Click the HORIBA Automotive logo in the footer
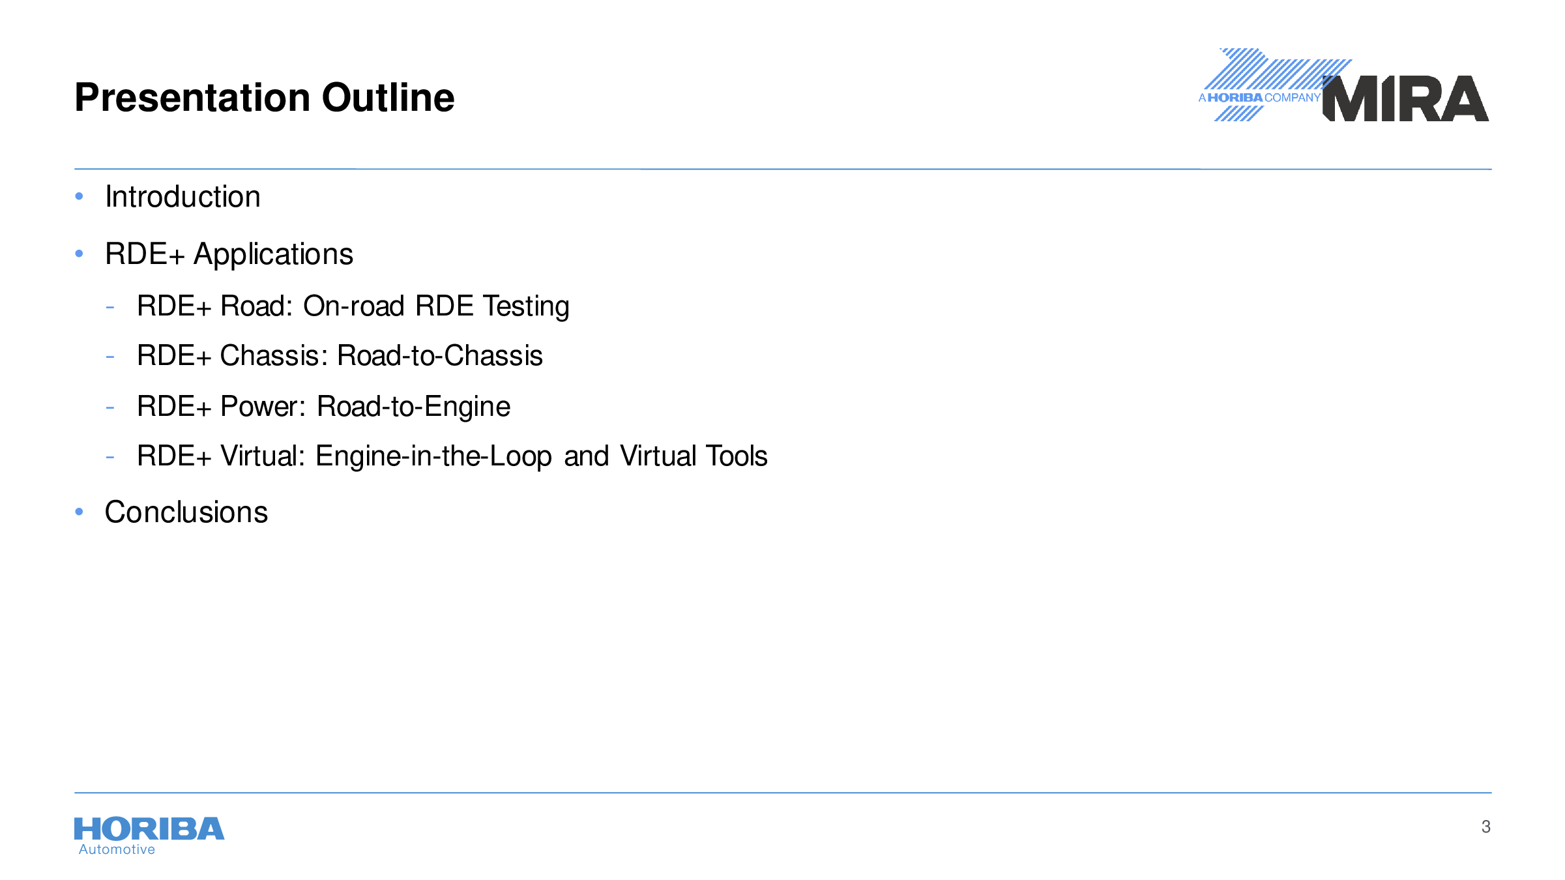 pyautogui.click(x=149, y=836)
